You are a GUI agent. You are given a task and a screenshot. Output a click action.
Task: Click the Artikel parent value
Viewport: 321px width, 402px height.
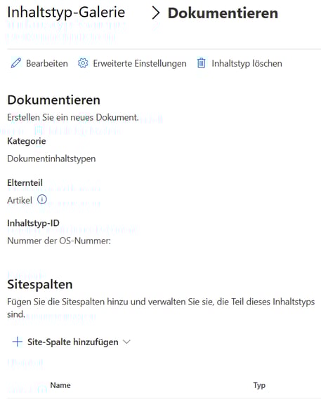click(20, 200)
